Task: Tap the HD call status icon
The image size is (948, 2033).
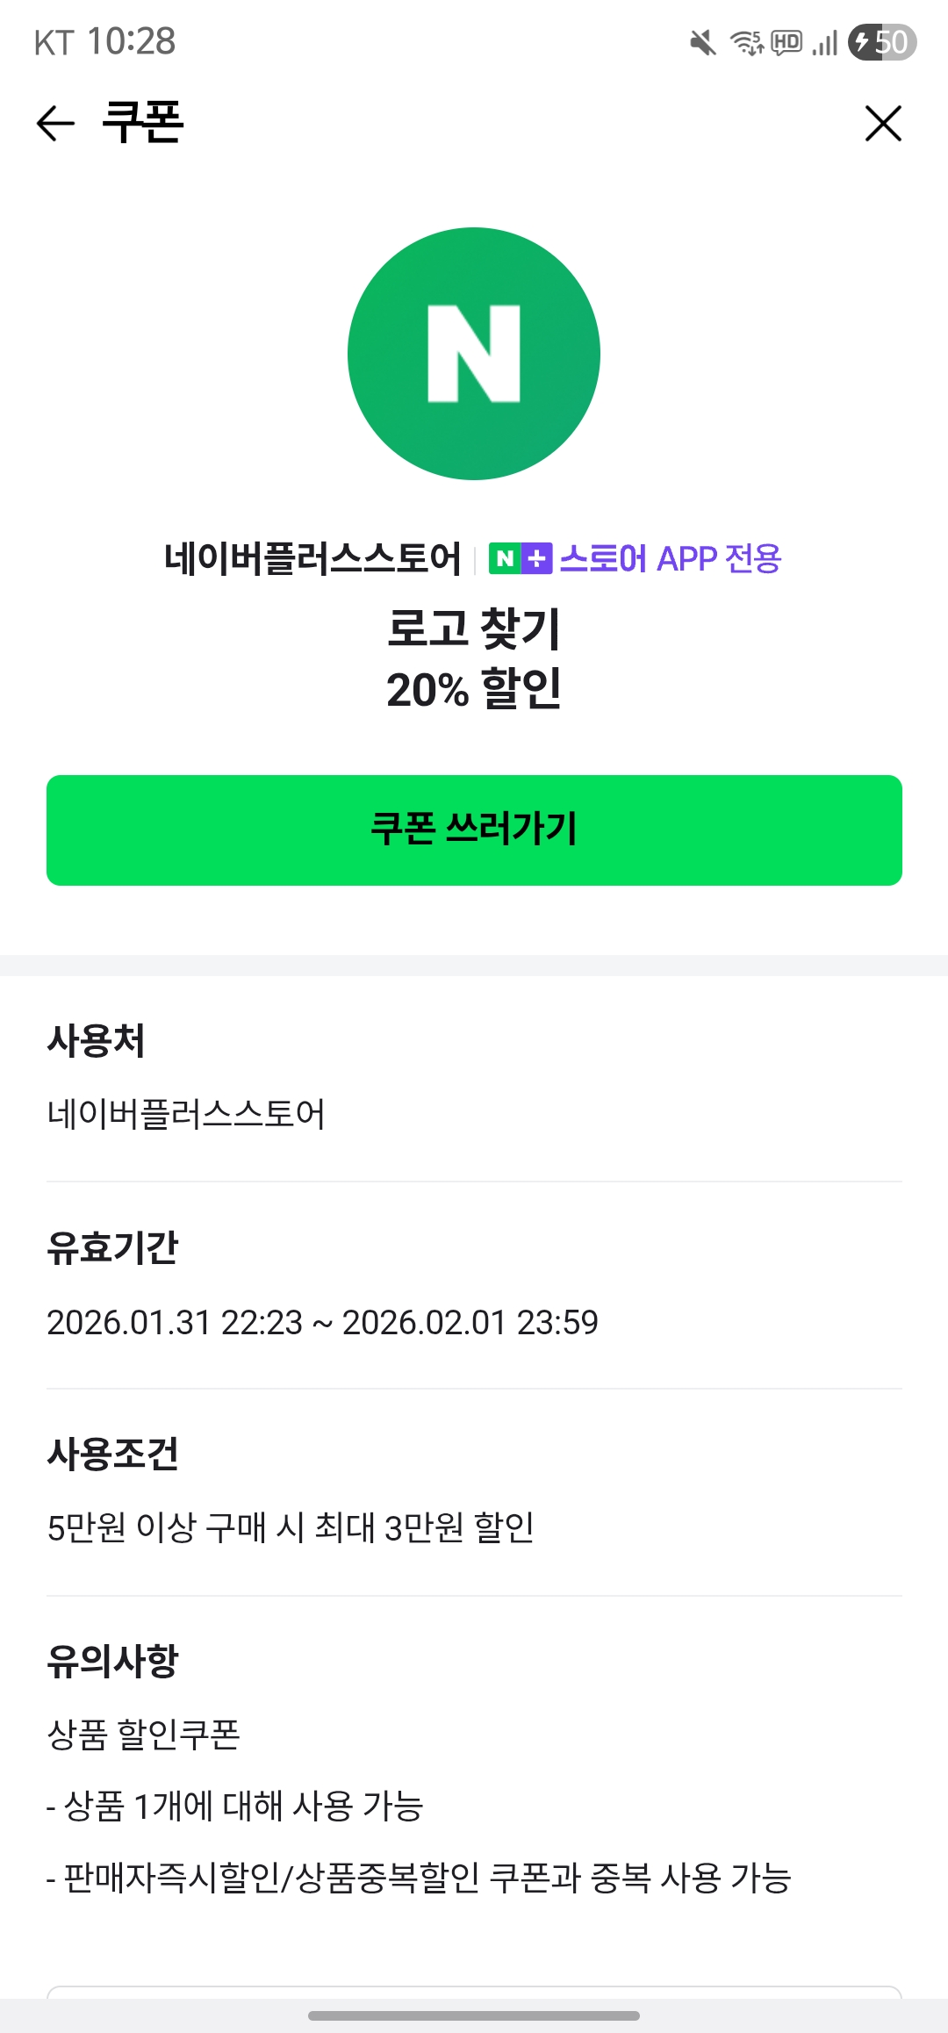Action: coord(786,42)
